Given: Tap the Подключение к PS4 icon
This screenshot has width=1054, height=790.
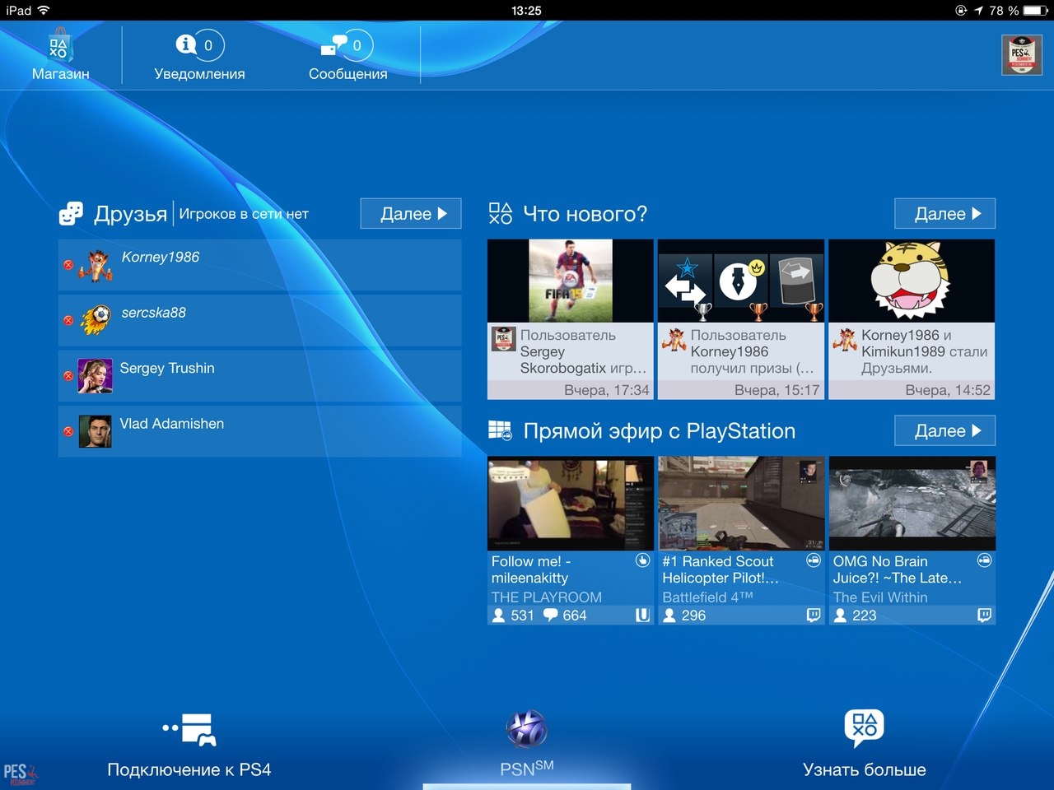Looking at the screenshot, I should coord(189,729).
